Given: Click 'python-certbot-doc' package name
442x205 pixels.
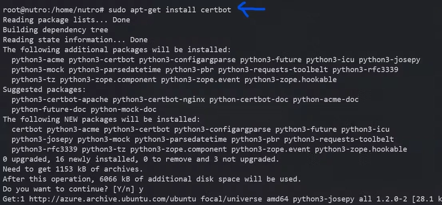Looking at the screenshot, I should click(249, 100).
